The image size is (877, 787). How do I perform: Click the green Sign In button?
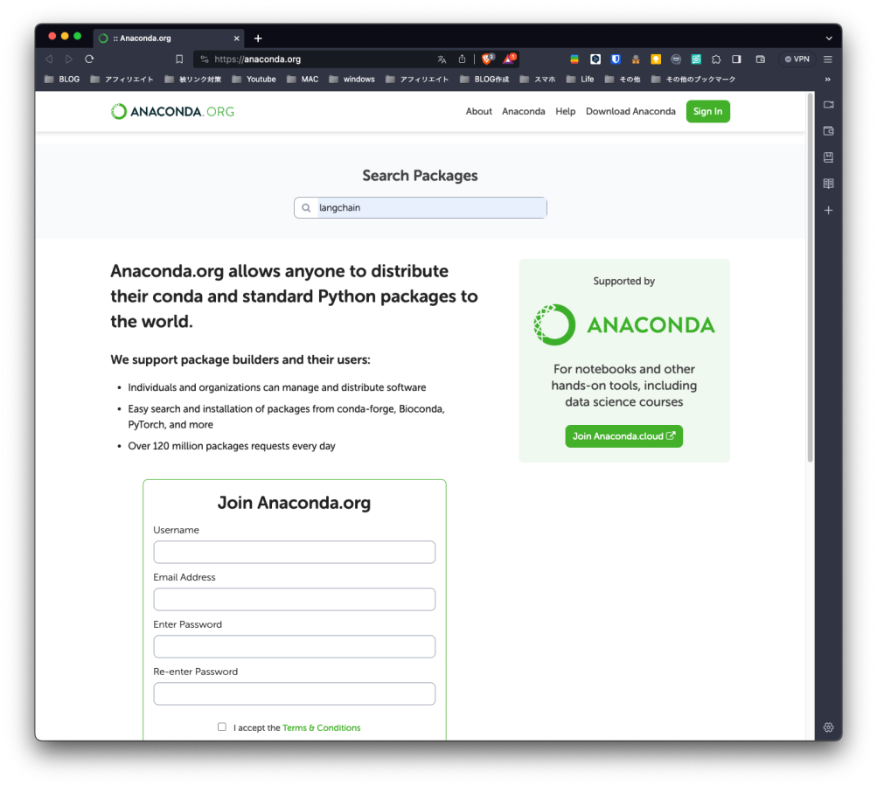[707, 111]
